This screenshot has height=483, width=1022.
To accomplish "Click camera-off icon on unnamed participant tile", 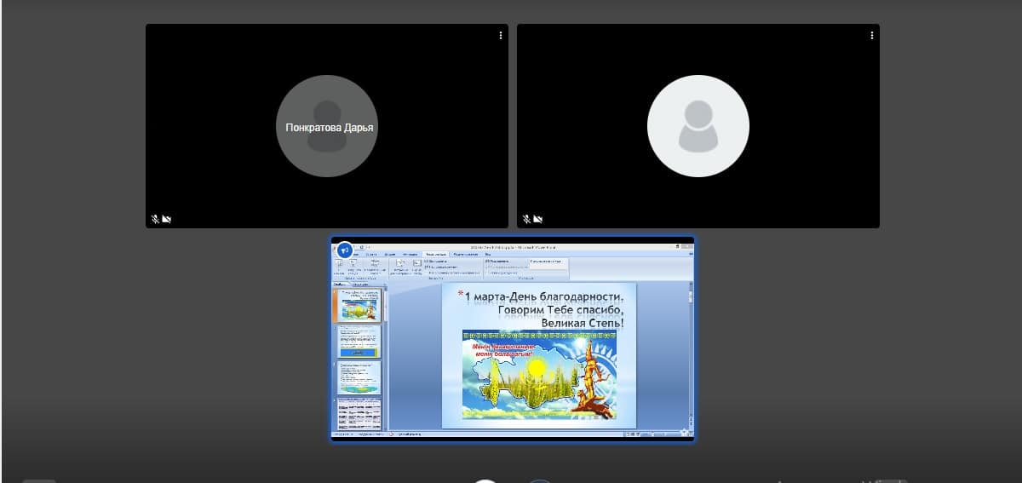I will coord(539,219).
